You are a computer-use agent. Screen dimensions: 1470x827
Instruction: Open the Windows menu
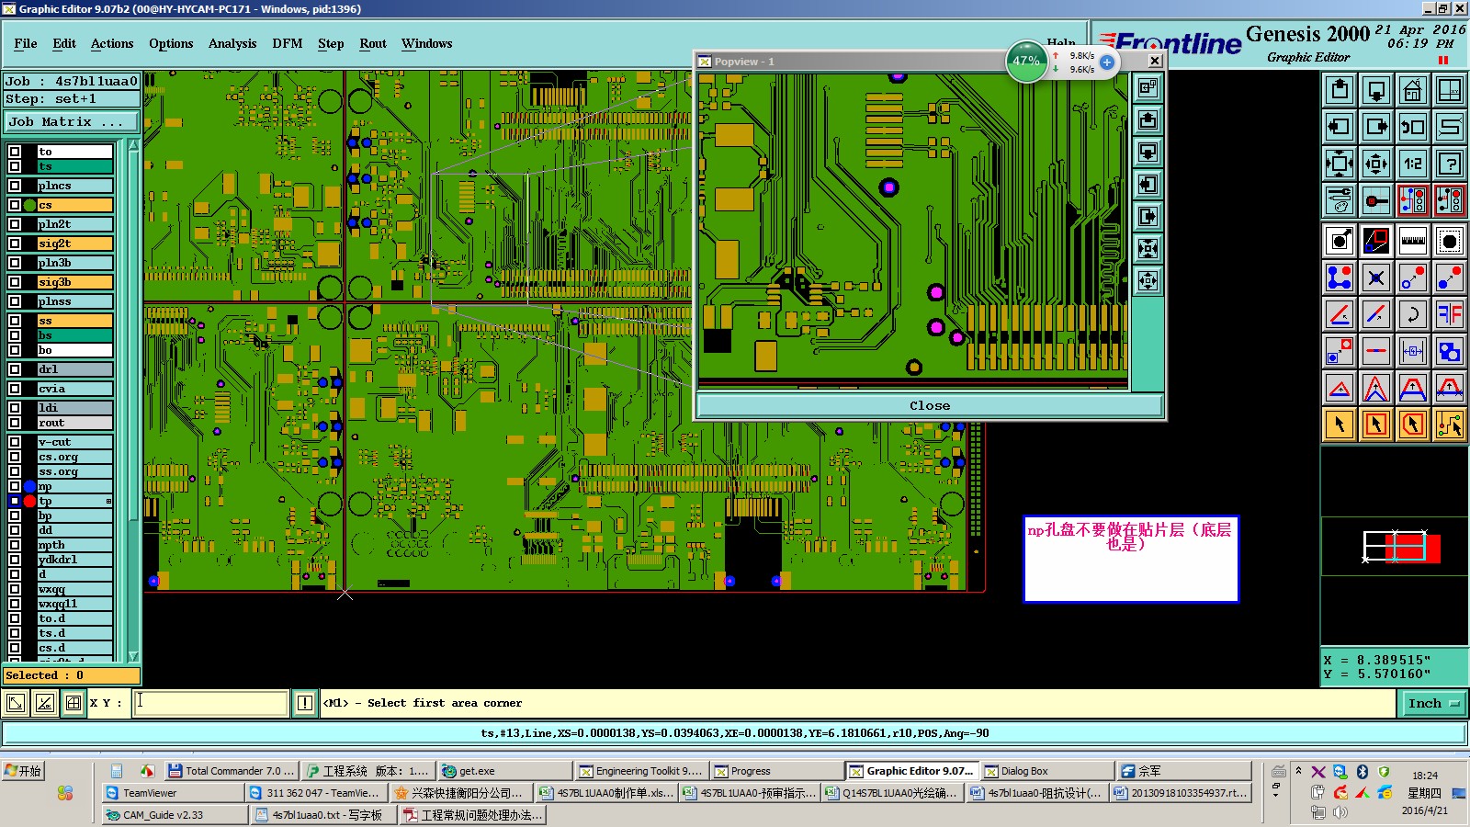427,43
